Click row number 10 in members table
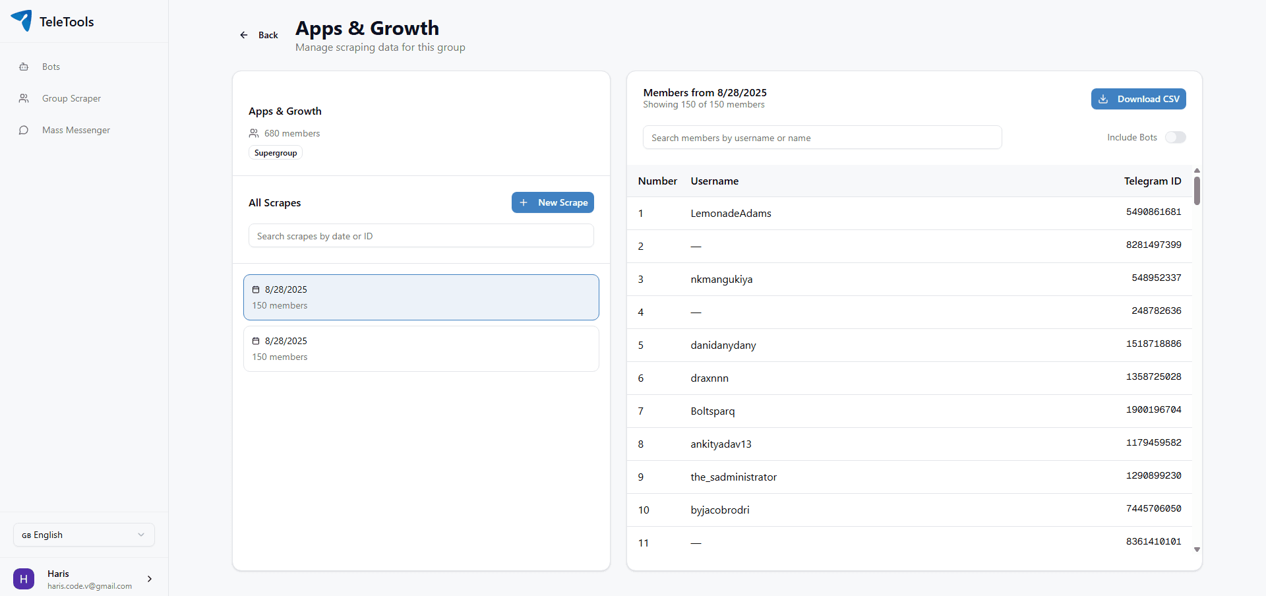Image resolution: width=1266 pixels, height=596 pixels. click(644, 510)
